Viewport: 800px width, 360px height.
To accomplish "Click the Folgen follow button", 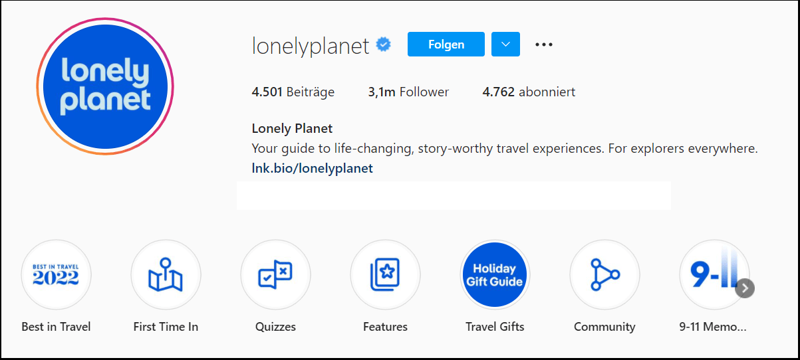I will click(x=446, y=45).
